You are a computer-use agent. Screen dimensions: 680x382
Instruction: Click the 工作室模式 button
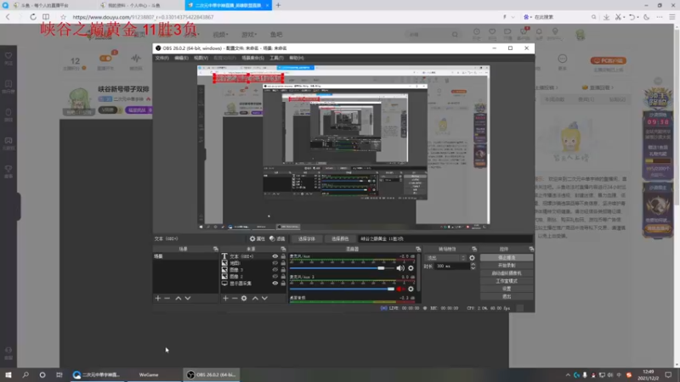click(507, 281)
